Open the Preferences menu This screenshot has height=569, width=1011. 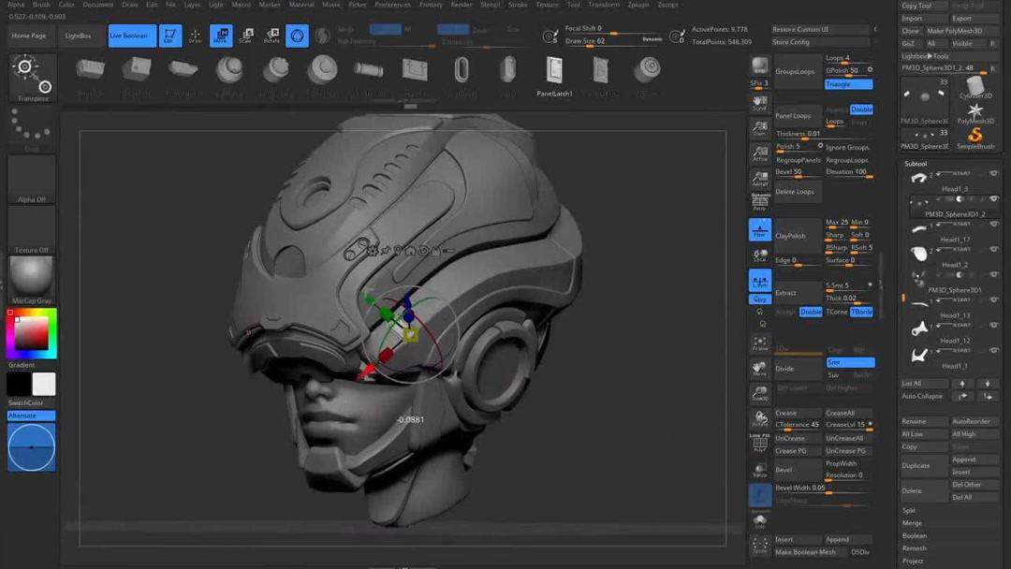click(x=392, y=5)
